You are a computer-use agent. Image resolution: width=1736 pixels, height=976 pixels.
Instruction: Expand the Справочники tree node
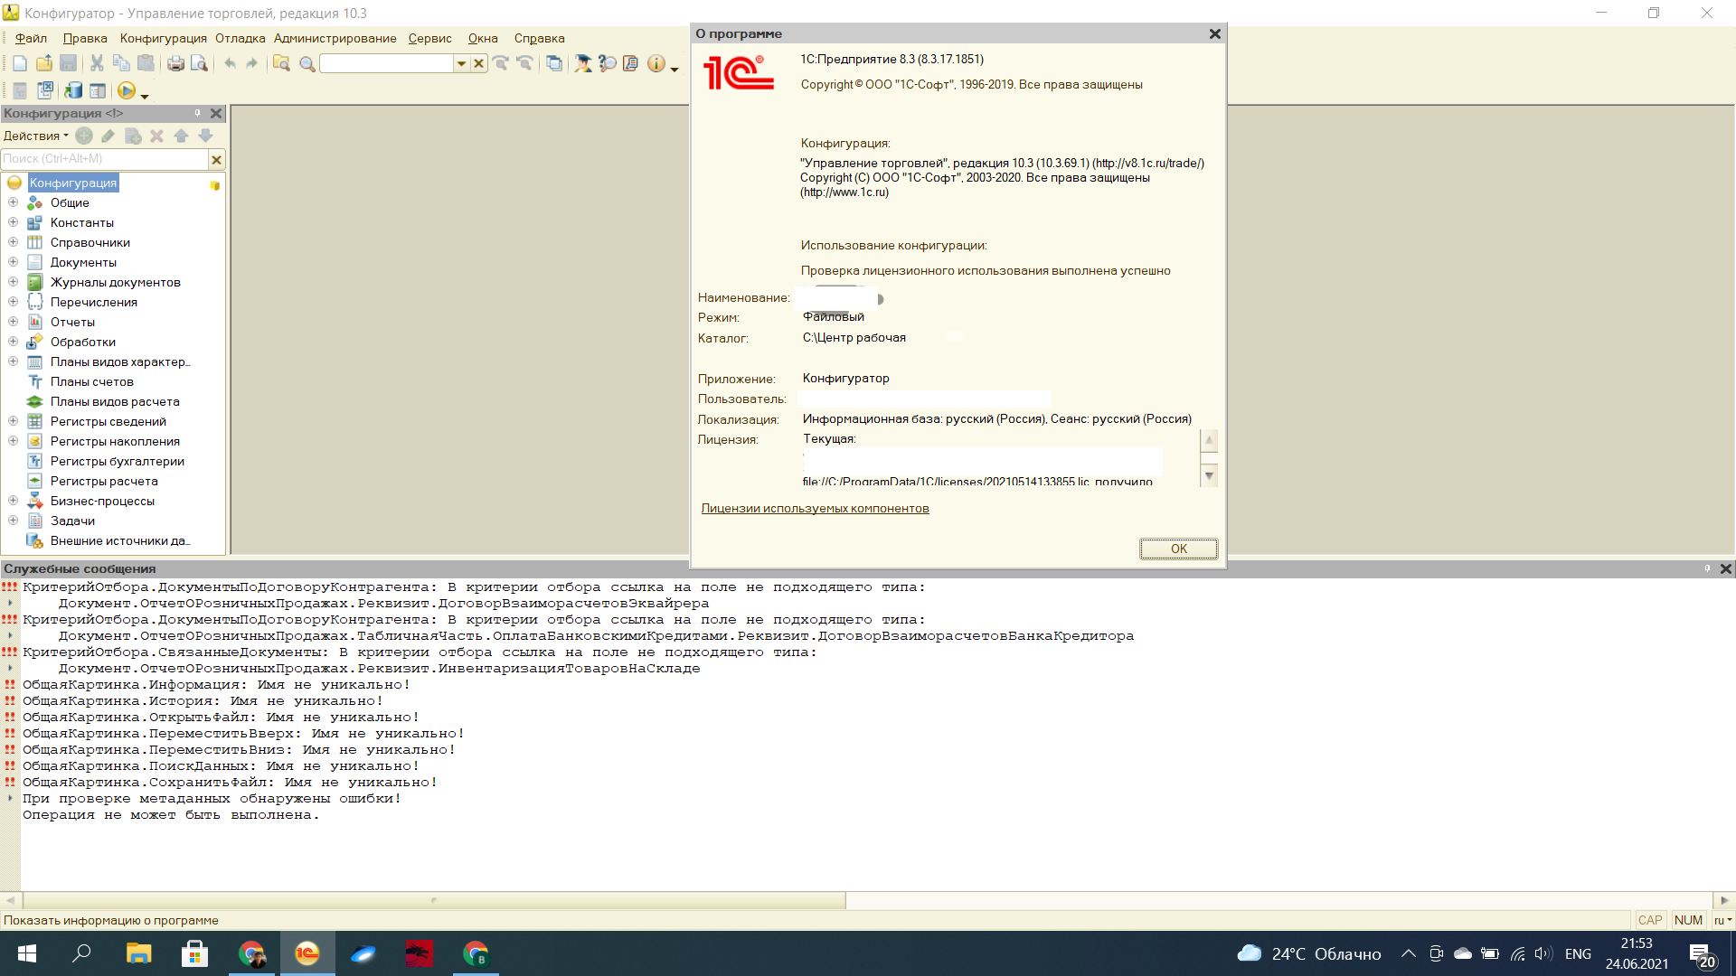pos(13,242)
